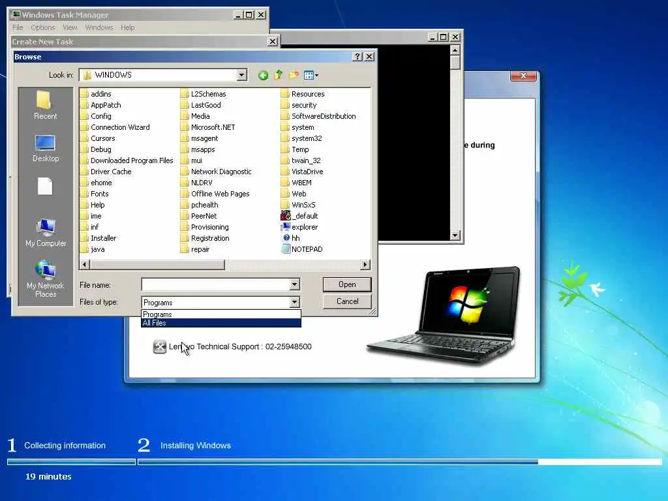
Task: Select the Driver Cache folder
Action: click(x=106, y=172)
